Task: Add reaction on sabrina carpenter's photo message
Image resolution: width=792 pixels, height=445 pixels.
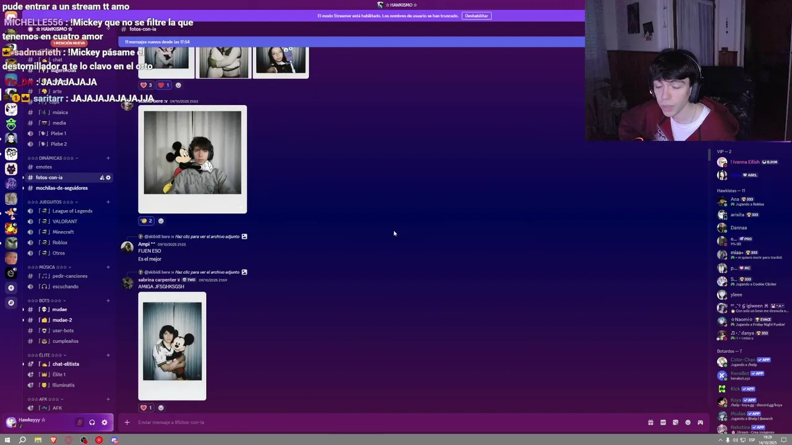Action: [x=161, y=407]
